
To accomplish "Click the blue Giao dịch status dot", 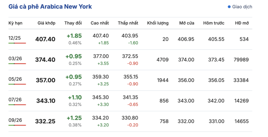I will 229,7.
